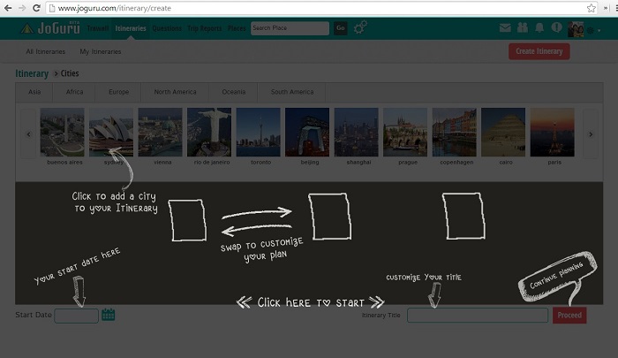
Task: Click the browser back arrow
Action: pyautogui.click(x=7, y=8)
